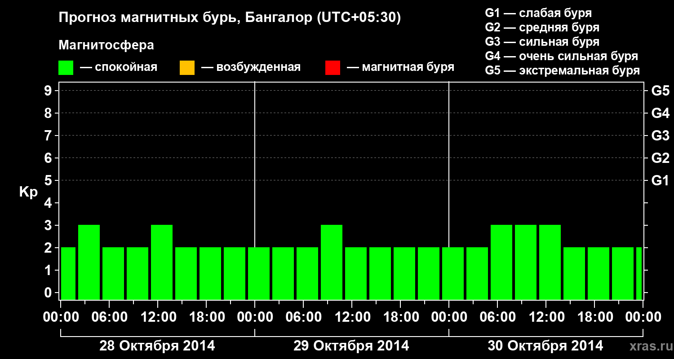Screen dimensions: 674x359
Task: Click the '18:00' time label of 30 Октября
Action: [594, 317]
